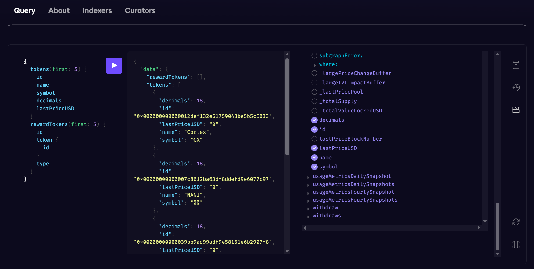Open the Indexers tab

click(97, 10)
